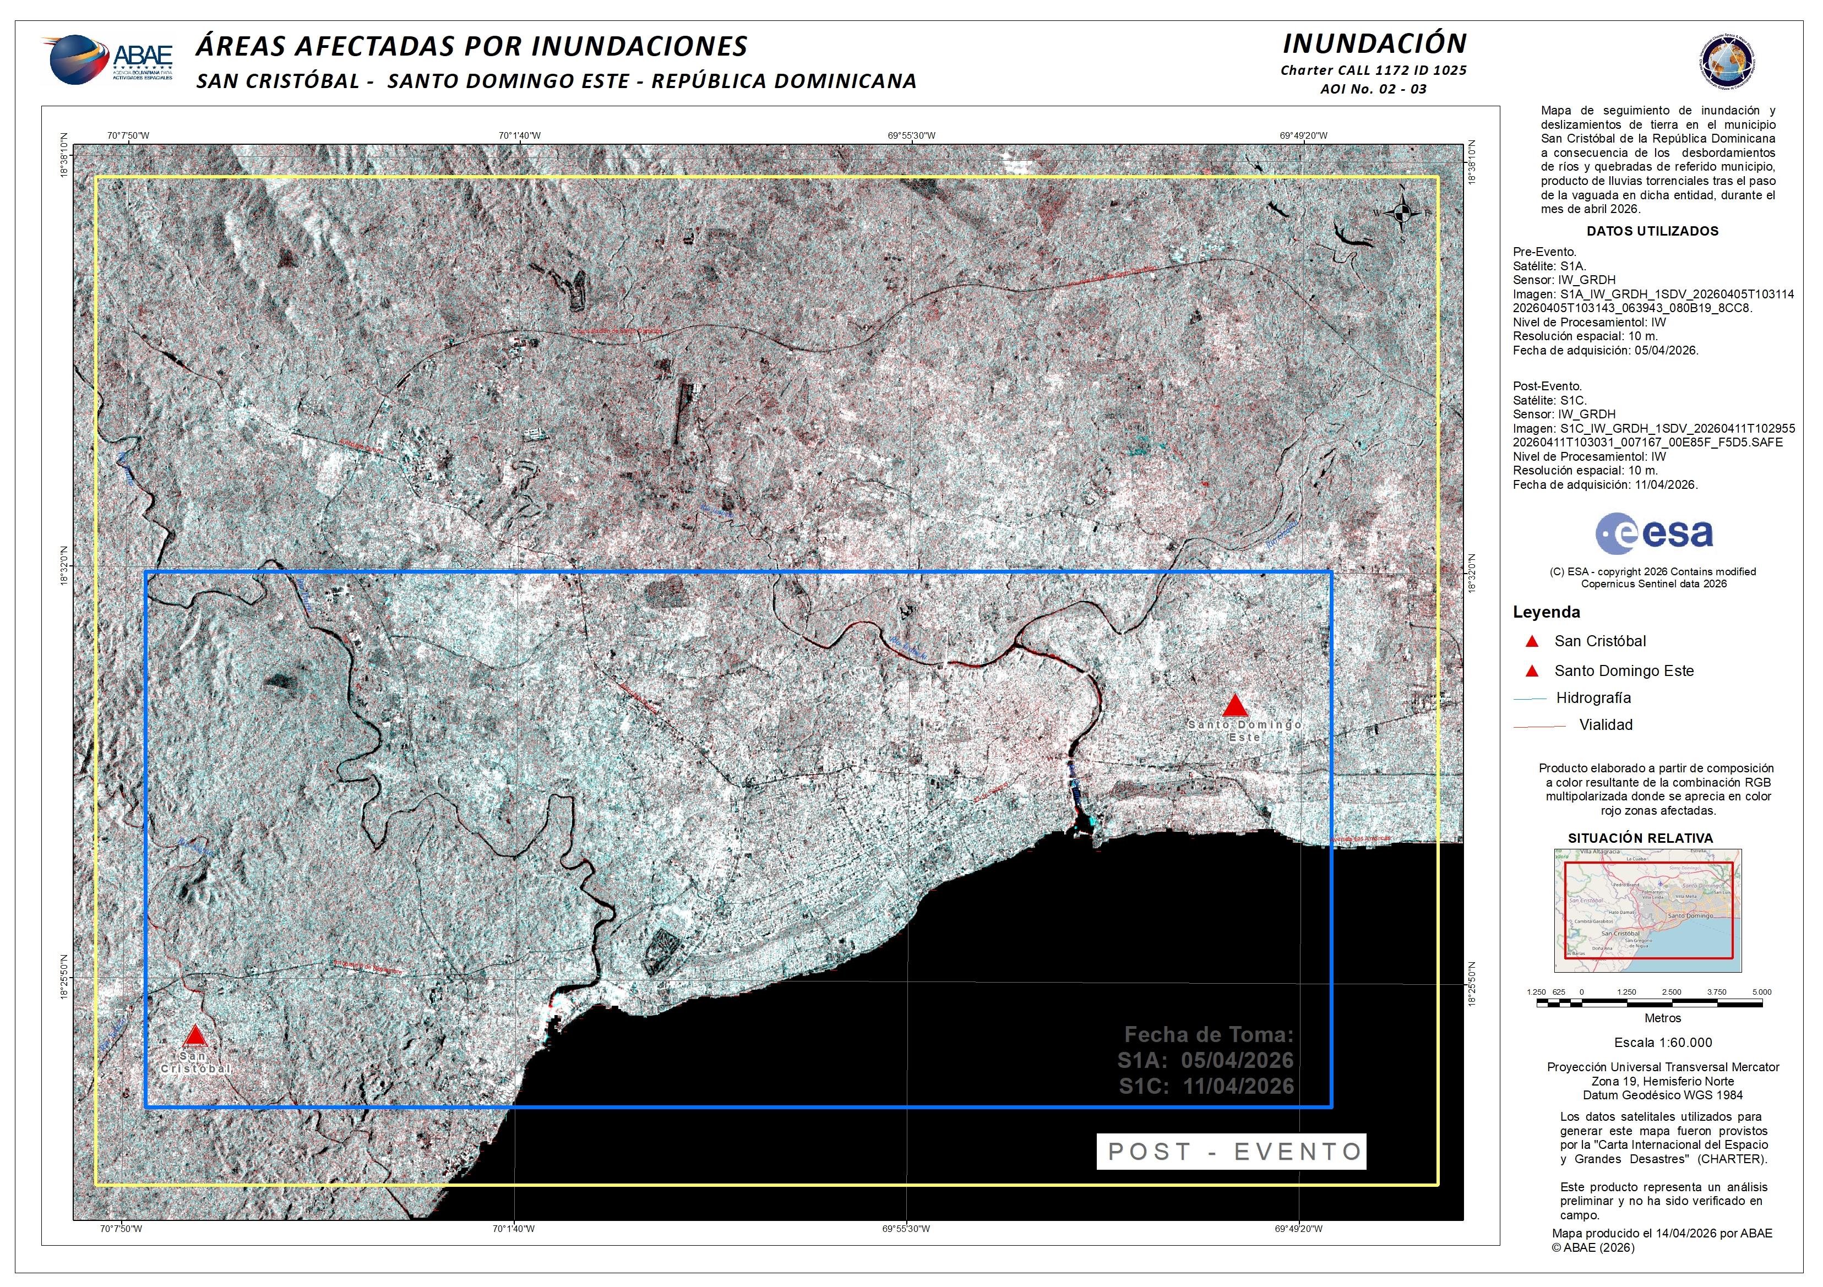Click the Situación Relativa inset map

[x=1647, y=910]
